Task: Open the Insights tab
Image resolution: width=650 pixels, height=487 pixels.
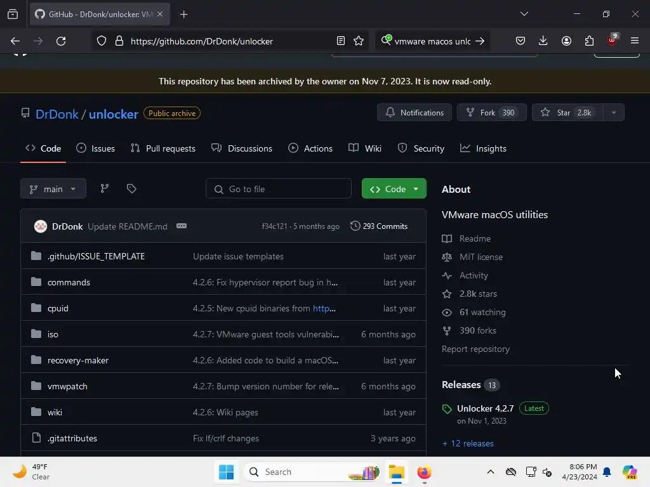Action: (x=483, y=148)
